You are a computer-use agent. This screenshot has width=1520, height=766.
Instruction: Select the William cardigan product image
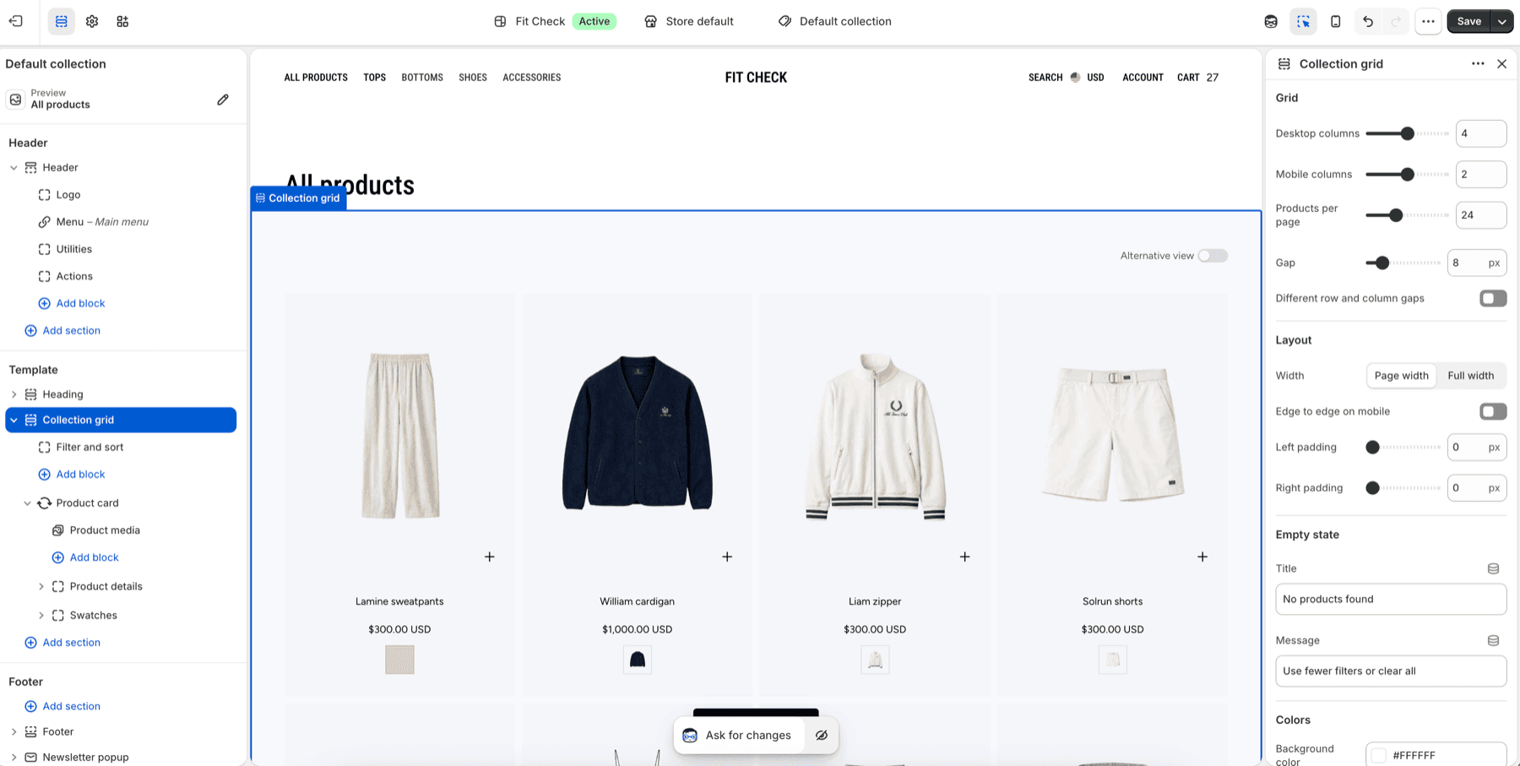(638, 433)
